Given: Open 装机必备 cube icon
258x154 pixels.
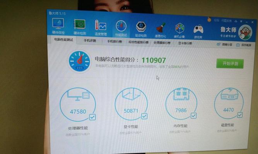Looking at the screenshot, I should (180, 28).
